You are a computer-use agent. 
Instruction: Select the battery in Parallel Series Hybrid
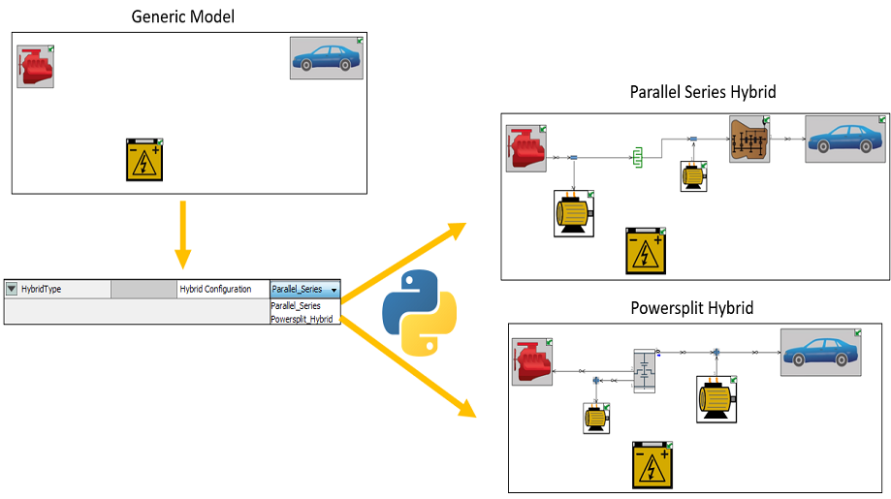pyautogui.click(x=646, y=251)
